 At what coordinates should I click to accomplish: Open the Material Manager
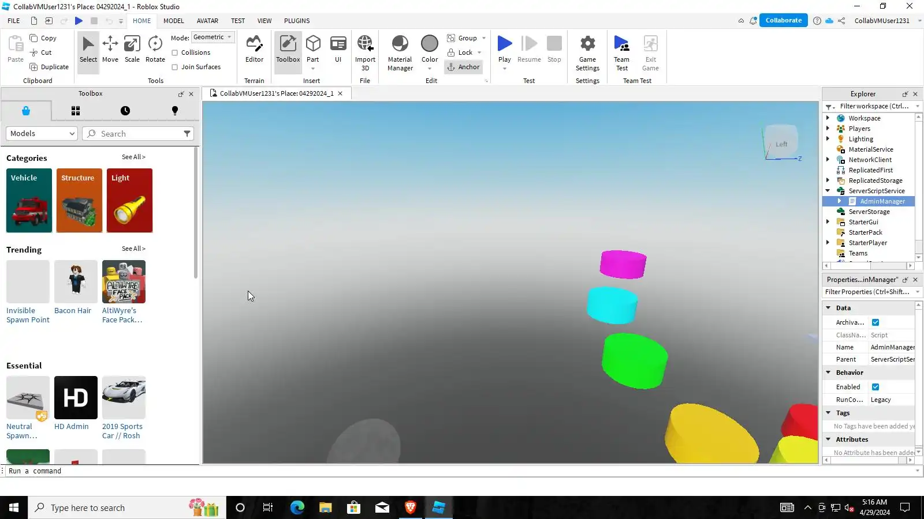tap(400, 53)
